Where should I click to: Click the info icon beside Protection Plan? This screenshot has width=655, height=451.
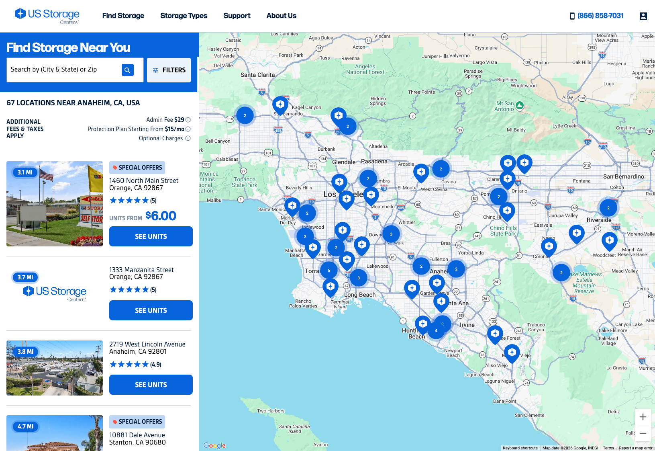click(188, 129)
